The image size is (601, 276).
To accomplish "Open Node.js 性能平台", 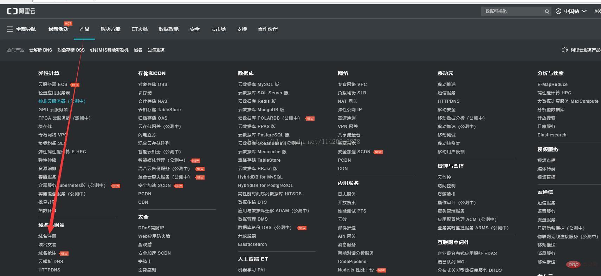I will tap(356, 270).
